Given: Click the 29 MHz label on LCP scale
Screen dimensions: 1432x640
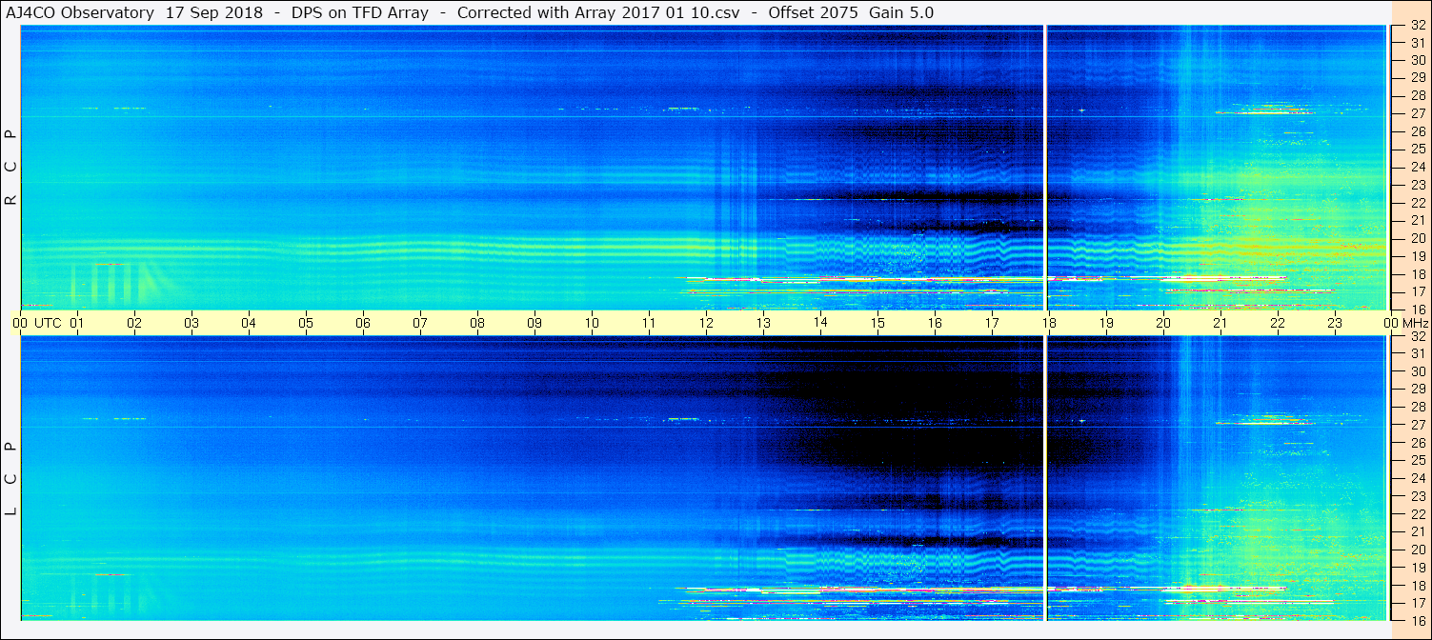Looking at the screenshot, I should 1418,390.
